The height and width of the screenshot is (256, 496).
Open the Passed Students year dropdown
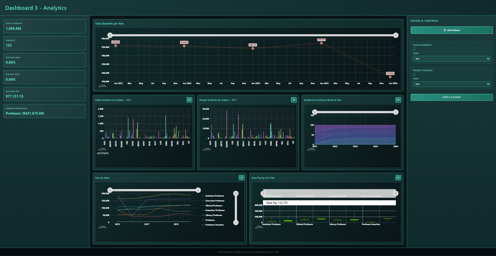[452, 84]
